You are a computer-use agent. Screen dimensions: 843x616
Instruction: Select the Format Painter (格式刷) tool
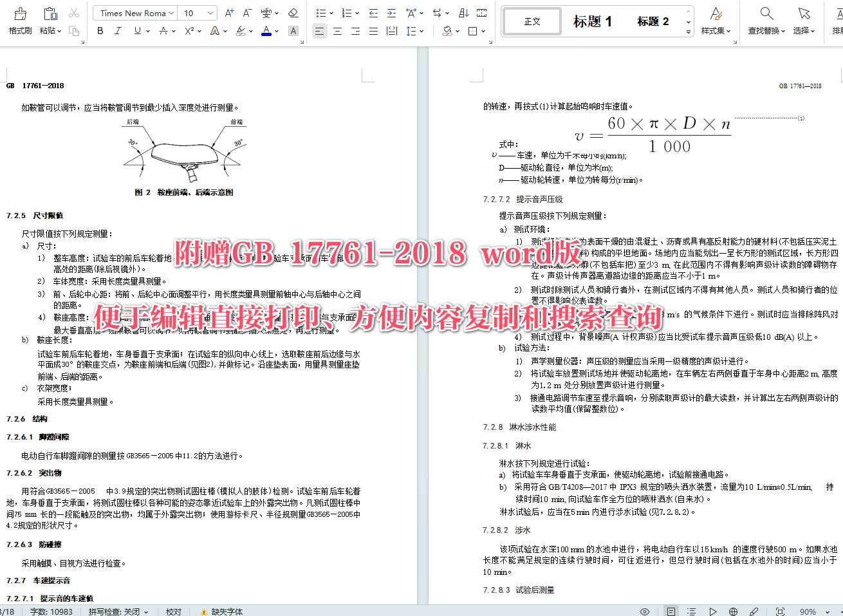pos(19,19)
